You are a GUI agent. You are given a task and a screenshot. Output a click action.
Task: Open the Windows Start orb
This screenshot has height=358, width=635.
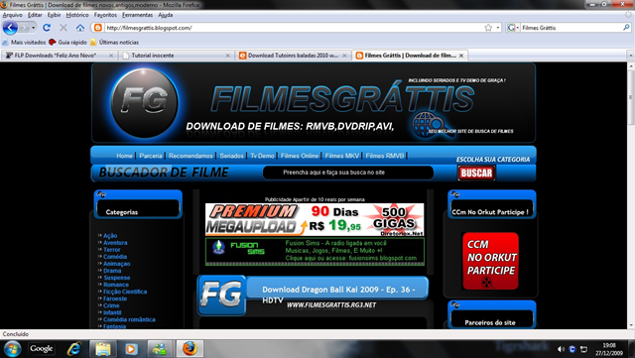(12, 349)
